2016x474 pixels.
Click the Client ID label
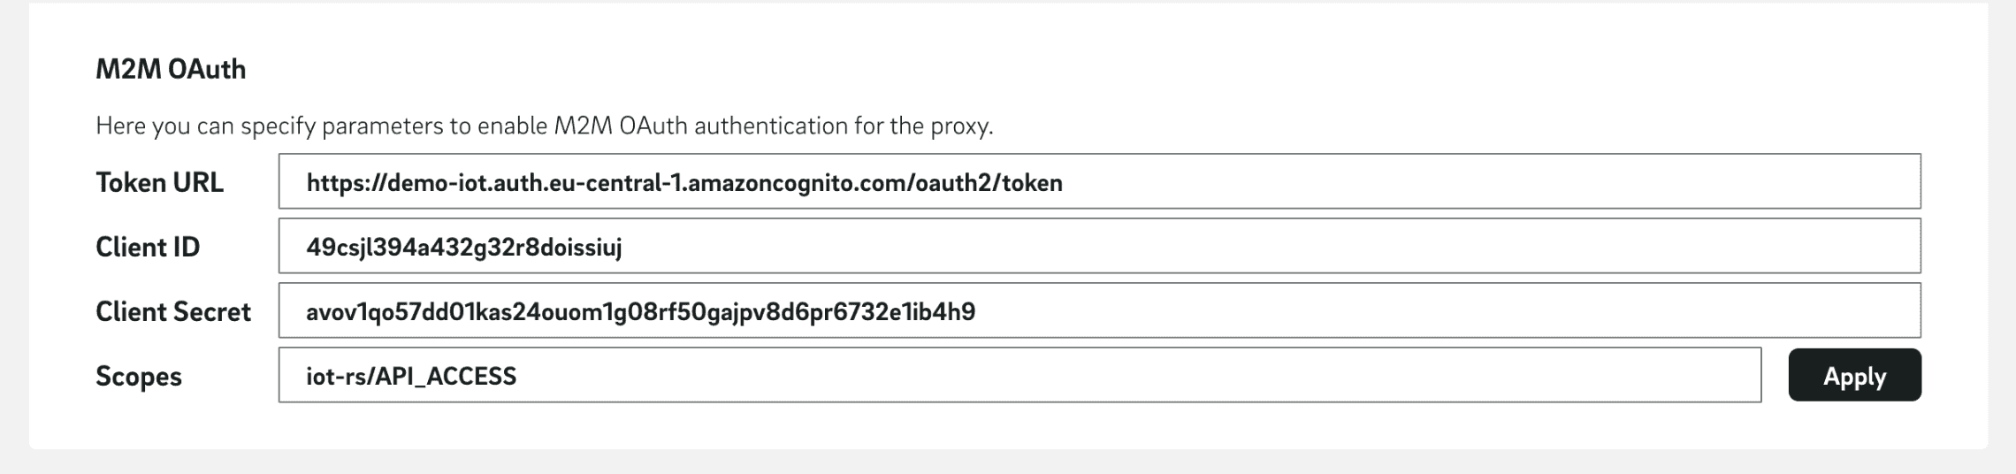pos(148,247)
